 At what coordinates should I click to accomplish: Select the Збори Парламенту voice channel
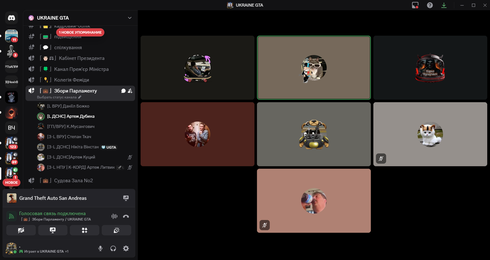pyautogui.click(x=75, y=91)
